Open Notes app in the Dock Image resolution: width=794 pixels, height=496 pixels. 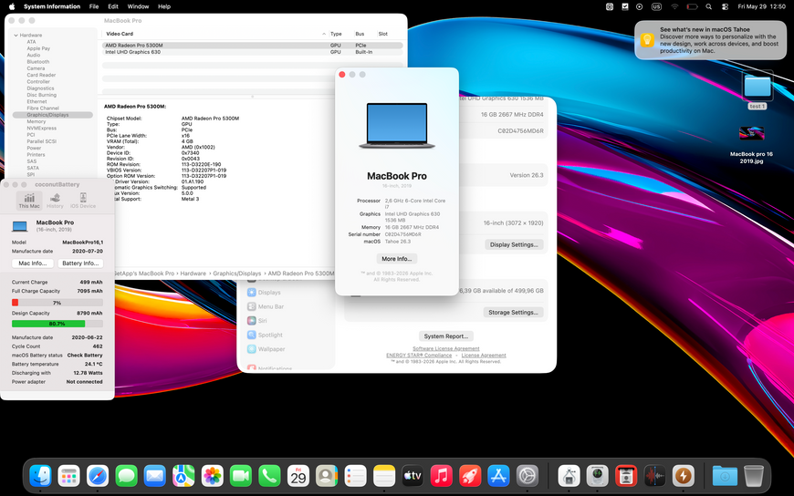tap(384, 476)
